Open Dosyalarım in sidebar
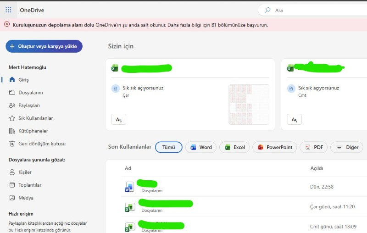The image size is (367, 233). 31,93
